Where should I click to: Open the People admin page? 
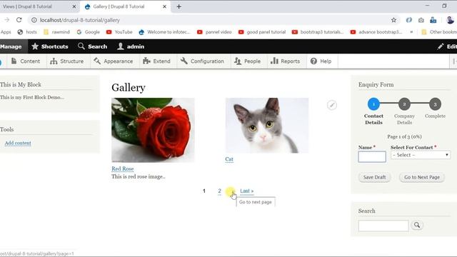(x=248, y=61)
